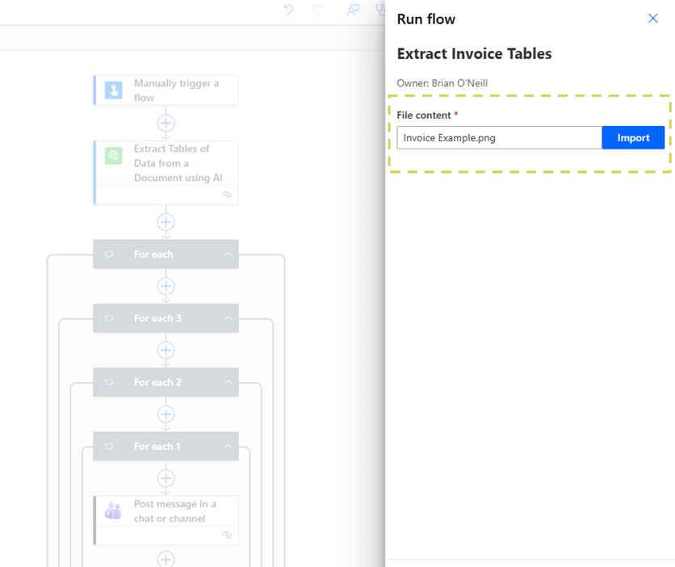This screenshot has height=567, width=675.
Task: Close the Run flow panel
Action: click(652, 18)
